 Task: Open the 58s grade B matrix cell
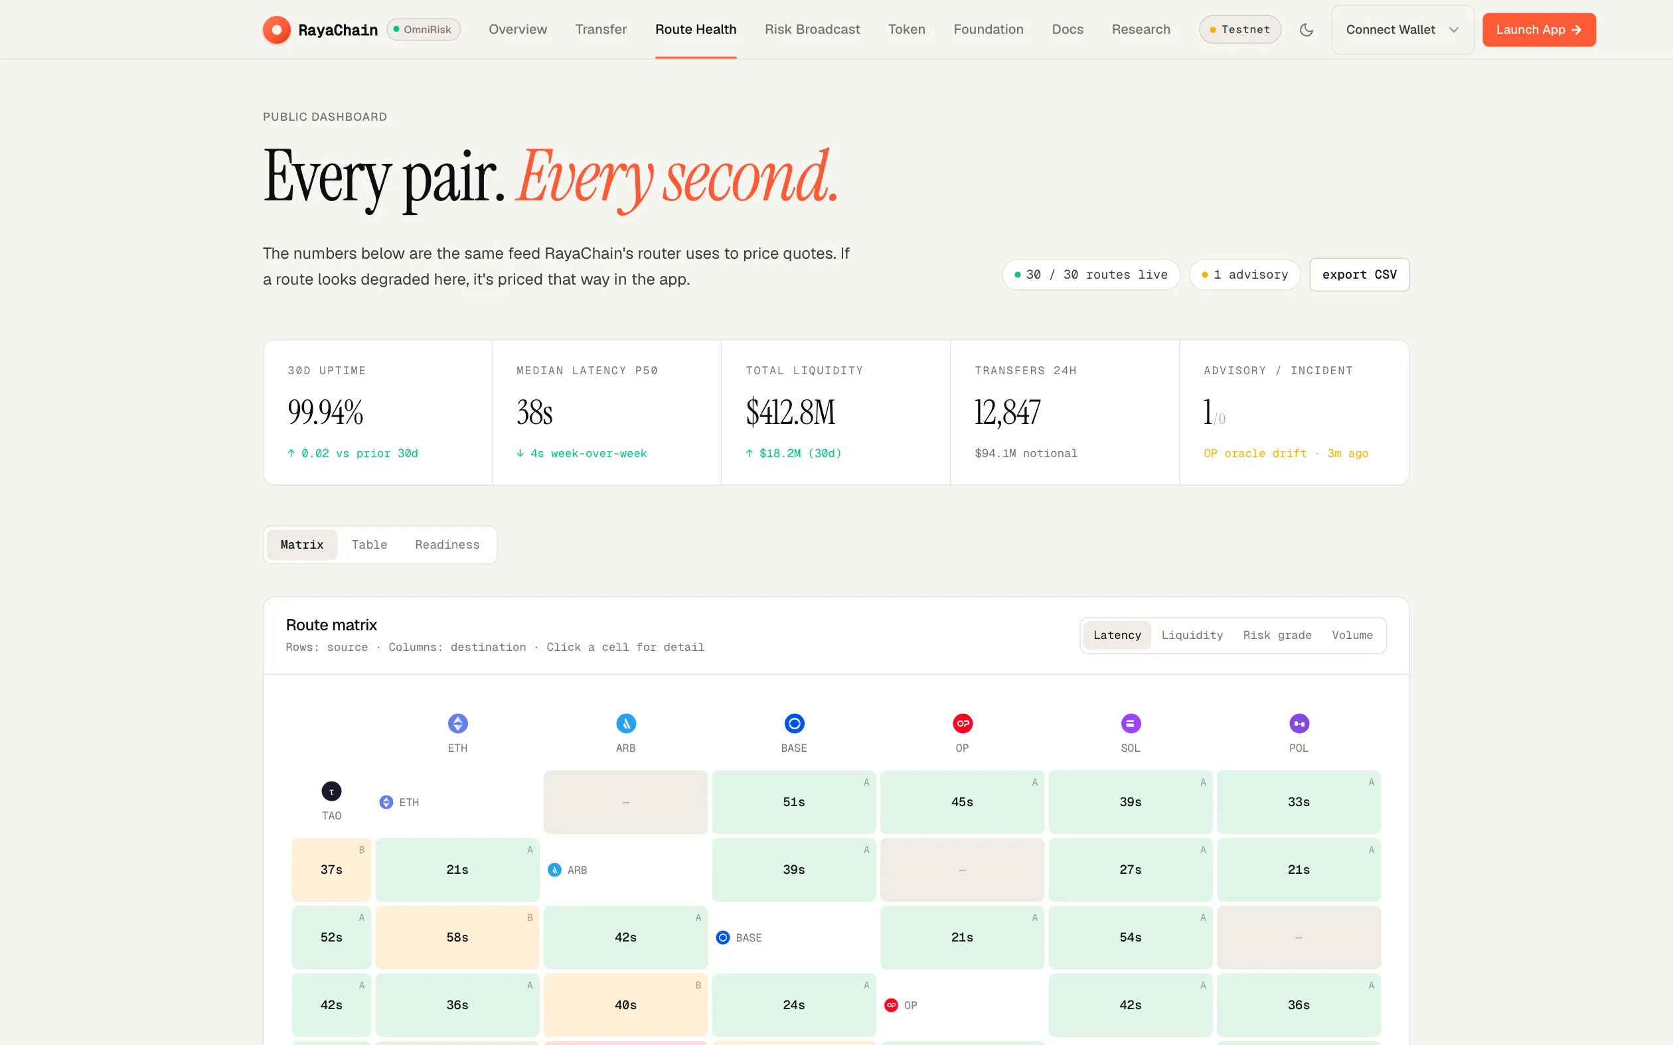click(x=457, y=937)
